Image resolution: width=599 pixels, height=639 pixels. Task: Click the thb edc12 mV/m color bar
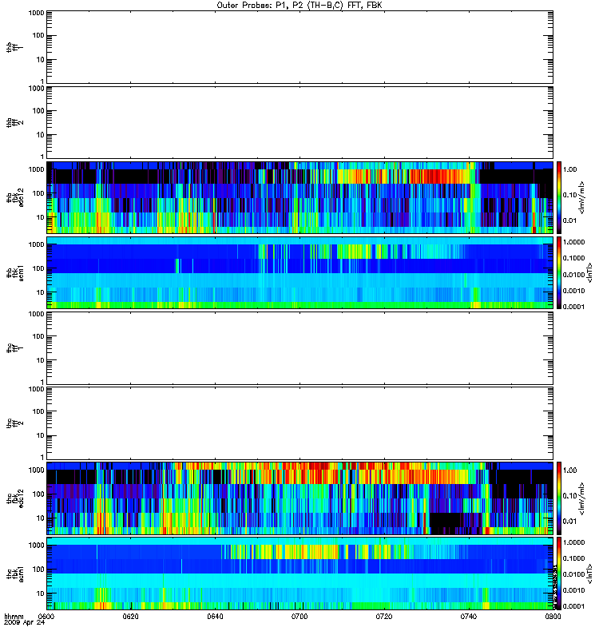[559, 197]
